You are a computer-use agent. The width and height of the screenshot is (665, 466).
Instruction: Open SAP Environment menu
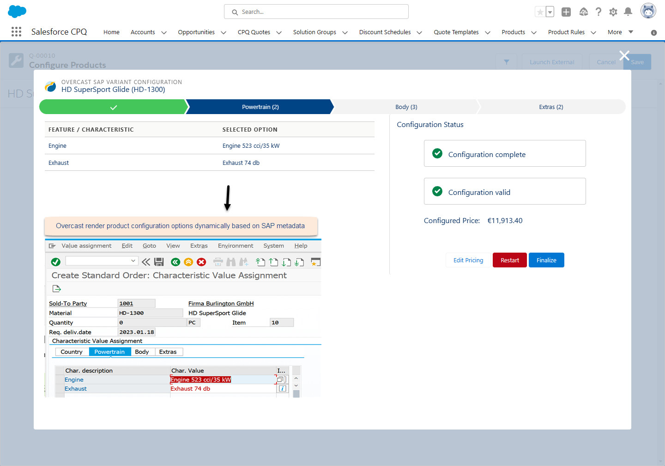236,246
